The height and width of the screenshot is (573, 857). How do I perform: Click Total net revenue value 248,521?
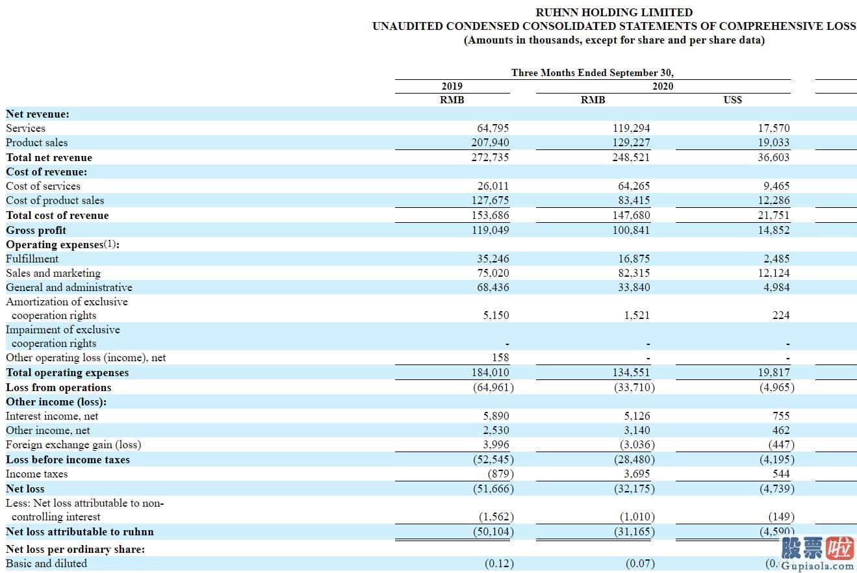(630, 158)
